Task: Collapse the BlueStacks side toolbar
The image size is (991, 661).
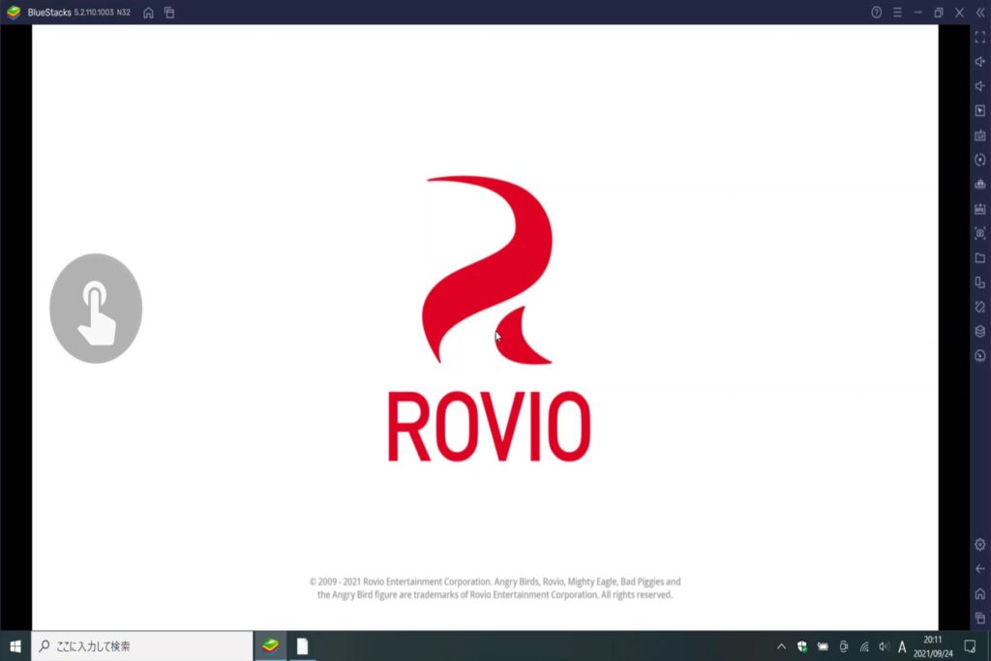Action: 980,13
